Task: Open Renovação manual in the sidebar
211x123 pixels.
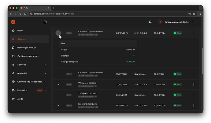Action: coord(26,48)
